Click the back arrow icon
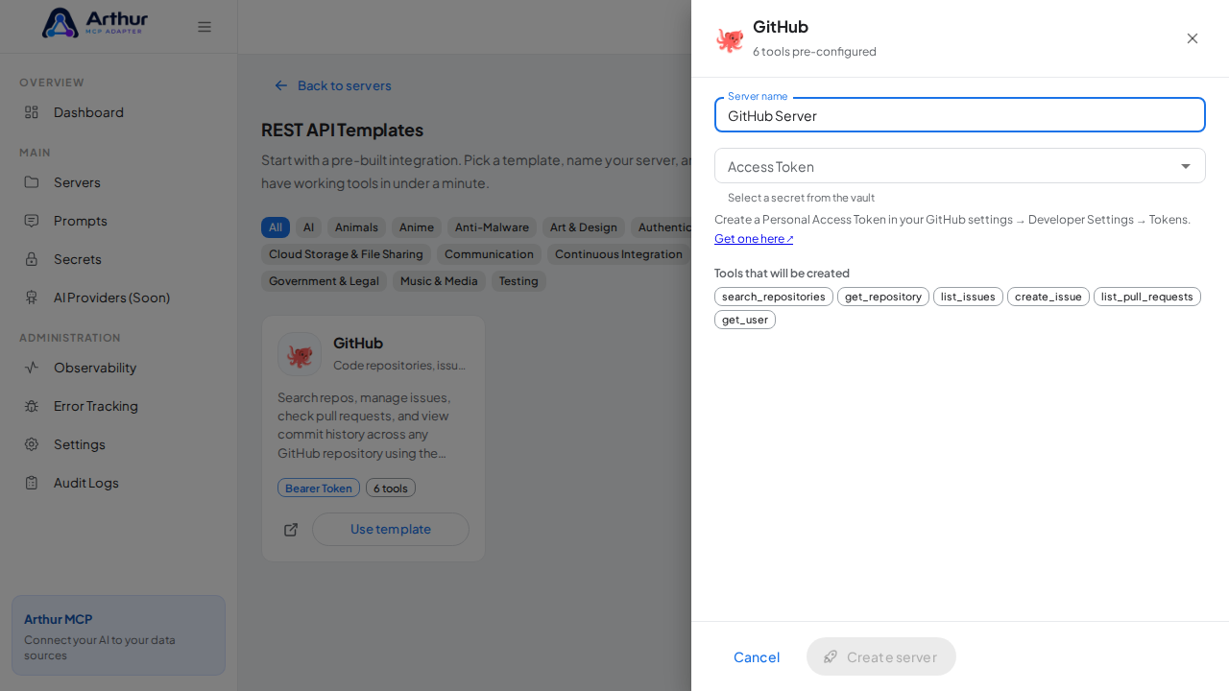The image size is (1229, 691). (281, 85)
